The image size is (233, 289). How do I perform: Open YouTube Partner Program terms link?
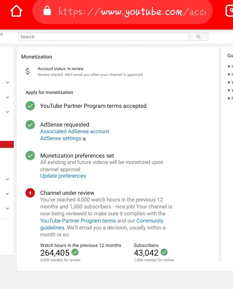click(78, 221)
